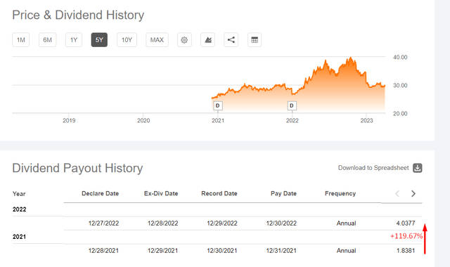This screenshot has width=450, height=267.
Task: Click the 30.00 price axis label
Action: (400, 86)
